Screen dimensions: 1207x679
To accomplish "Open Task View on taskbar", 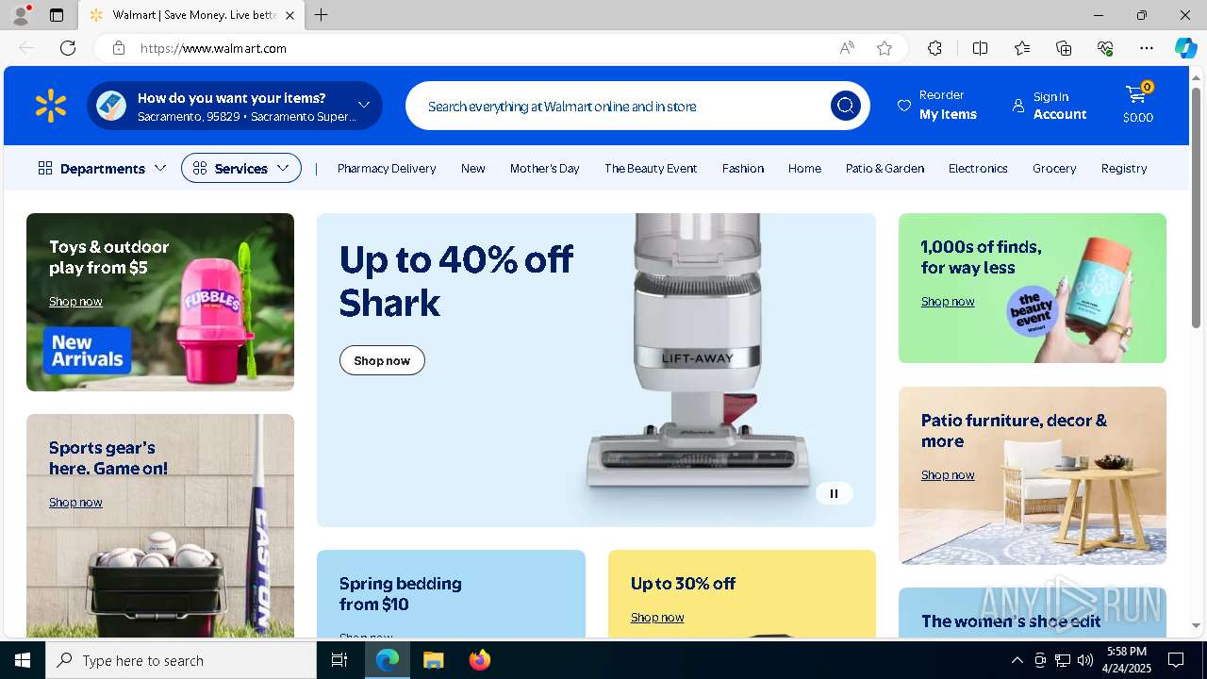I will pos(339,660).
